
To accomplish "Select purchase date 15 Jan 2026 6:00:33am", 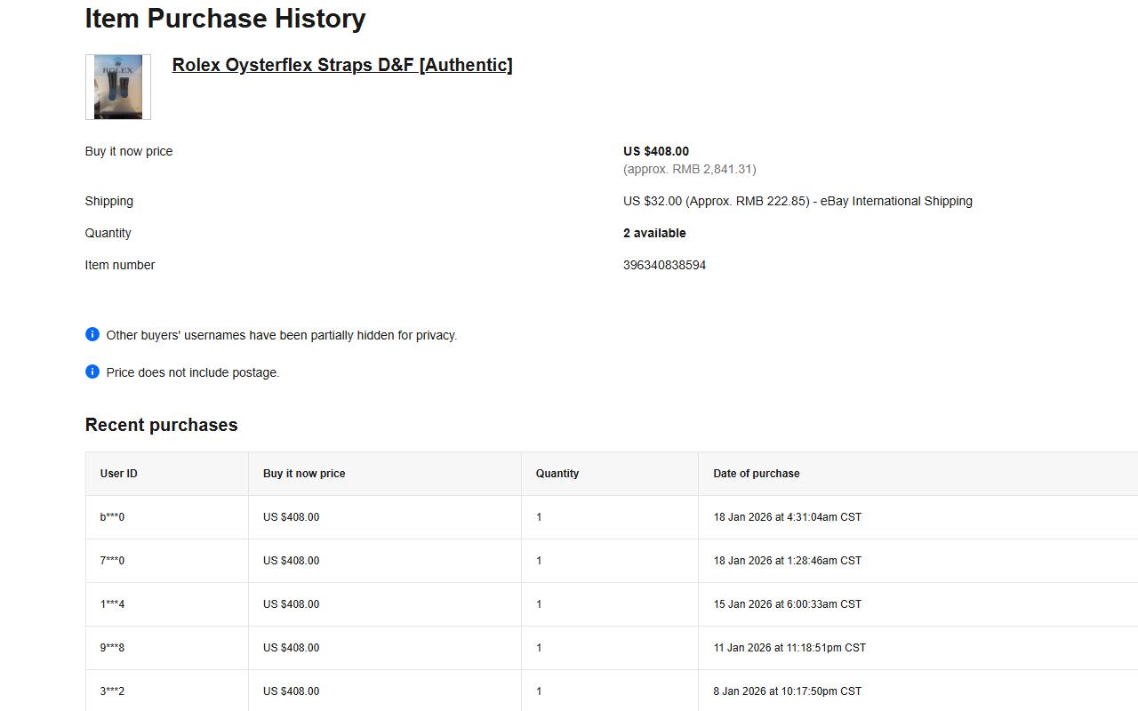I will coord(787,604).
